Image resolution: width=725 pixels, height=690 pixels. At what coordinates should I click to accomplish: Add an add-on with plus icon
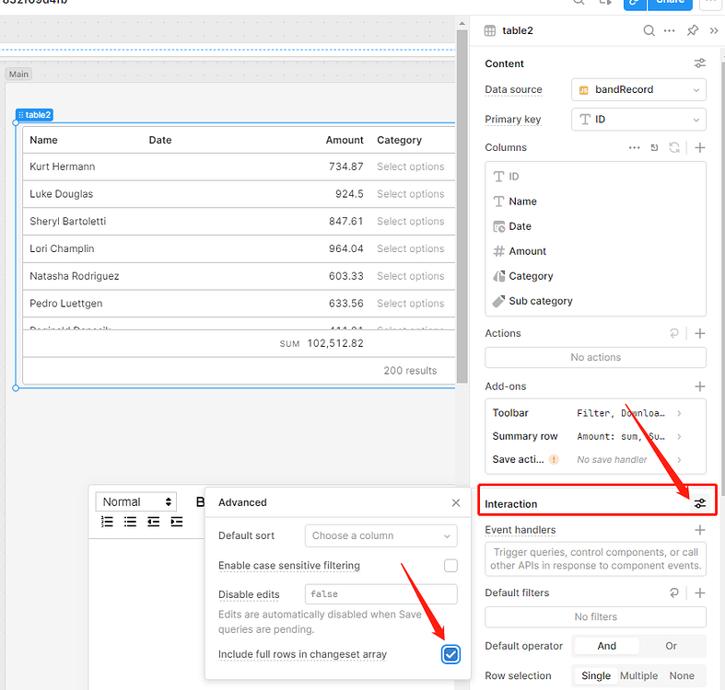point(700,386)
